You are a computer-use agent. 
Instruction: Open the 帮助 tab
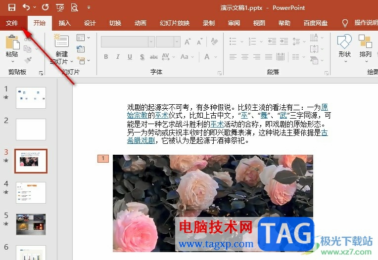pos(284,23)
